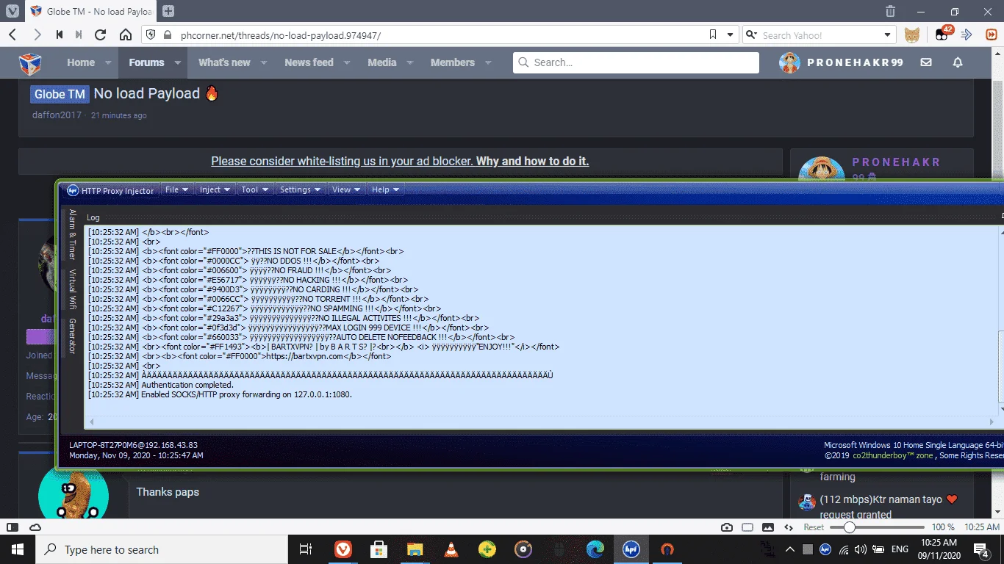Image resolution: width=1004 pixels, height=564 pixels.
Task: Open Microsoft Edge from taskbar
Action: pos(595,549)
